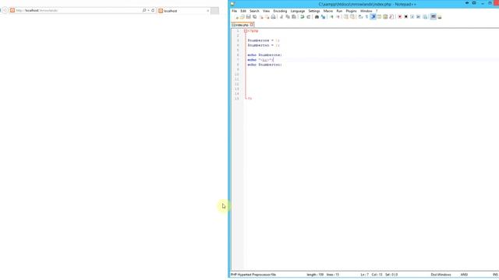Toggle INS mode in the status bar
The image size is (499, 280).
pos(495,275)
